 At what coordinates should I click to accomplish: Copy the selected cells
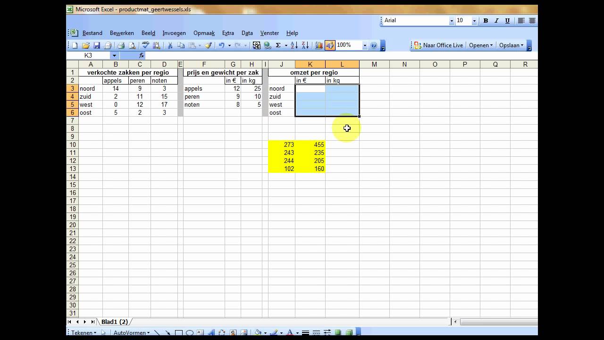[x=181, y=45]
